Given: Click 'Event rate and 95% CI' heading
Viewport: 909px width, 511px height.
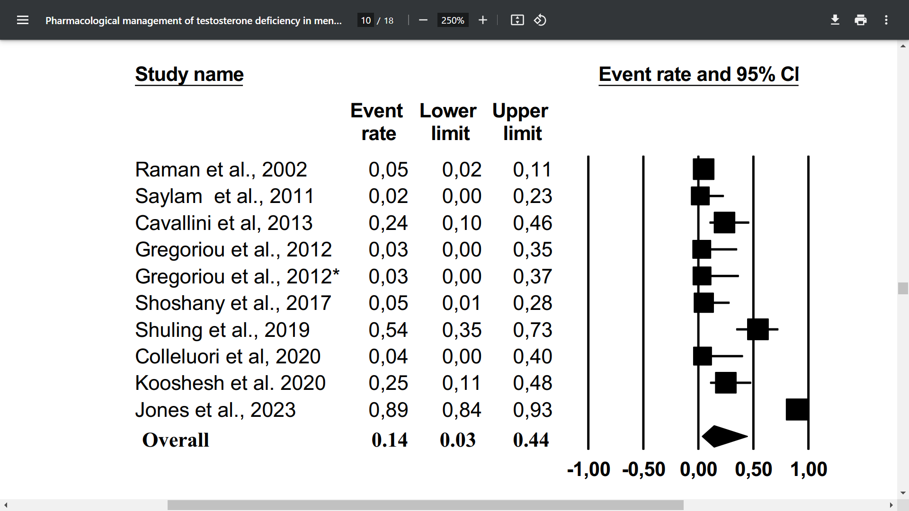Looking at the screenshot, I should [699, 74].
